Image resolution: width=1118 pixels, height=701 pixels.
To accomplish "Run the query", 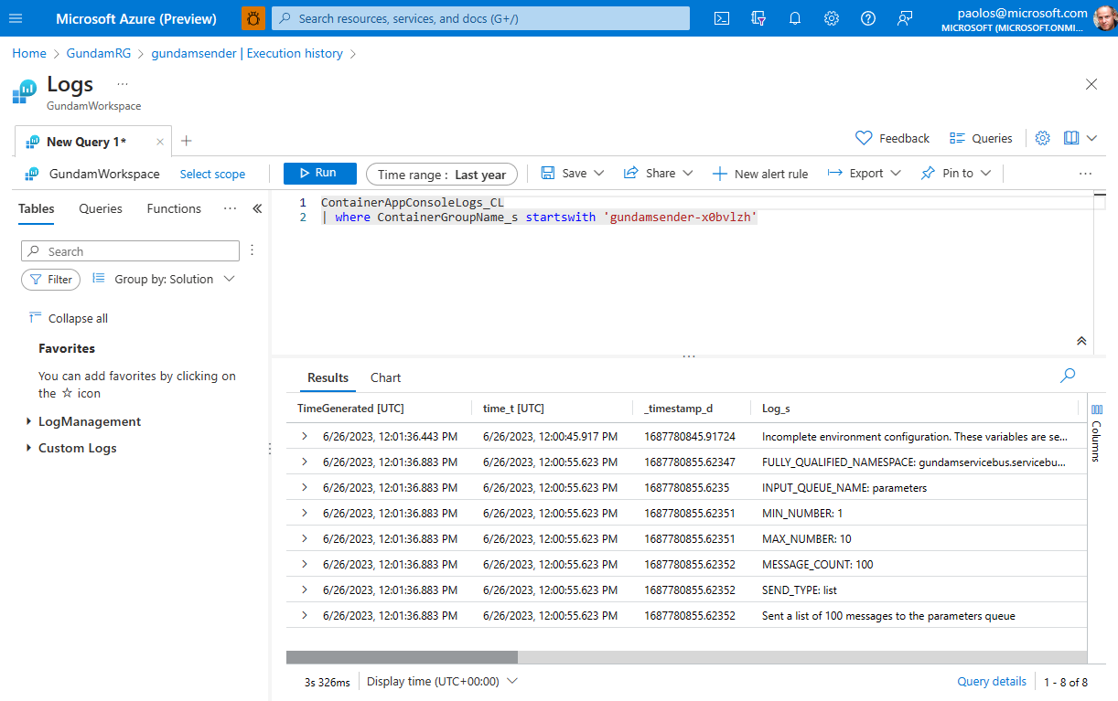I will click(318, 173).
